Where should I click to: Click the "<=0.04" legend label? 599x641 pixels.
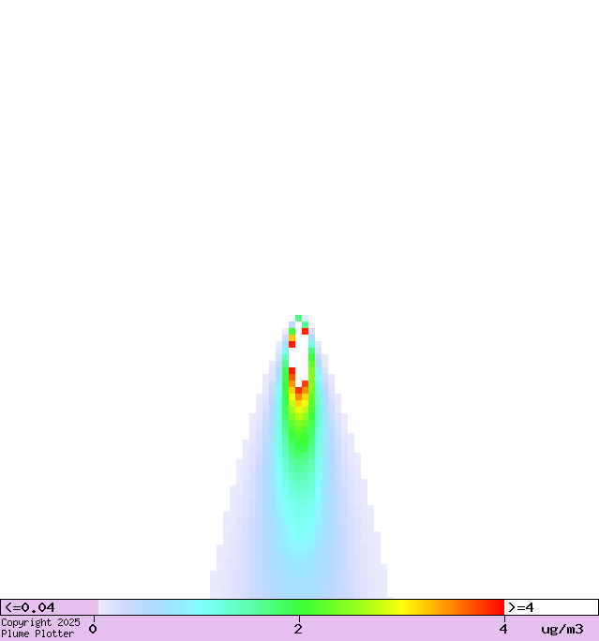(29, 607)
